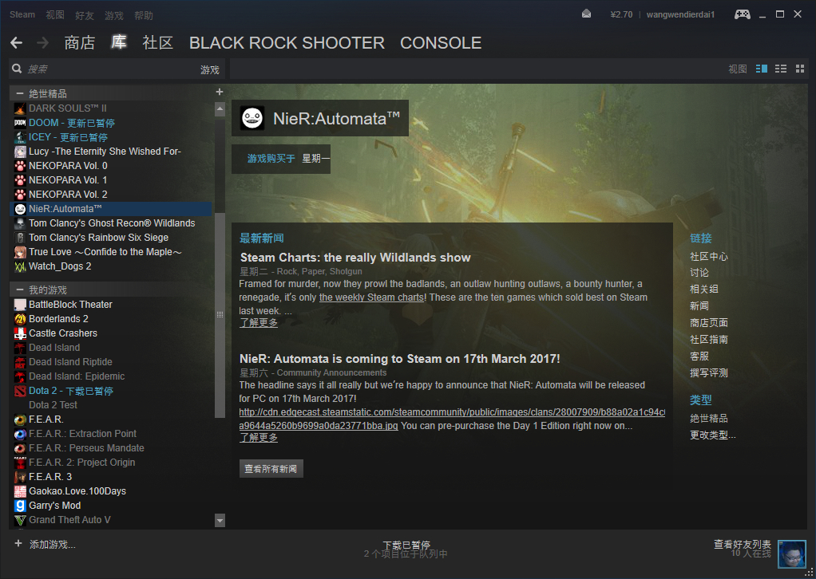This screenshot has width=816, height=579.
Task: Click the game list scroll down arrow
Action: coord(220,520)
